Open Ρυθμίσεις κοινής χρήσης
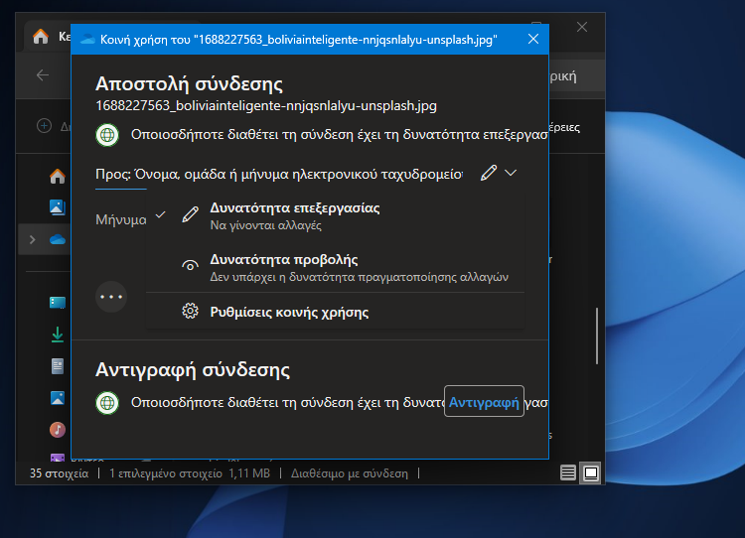Image resolution: width=745 pixels, height=538 pixels. tap(336, 312)
